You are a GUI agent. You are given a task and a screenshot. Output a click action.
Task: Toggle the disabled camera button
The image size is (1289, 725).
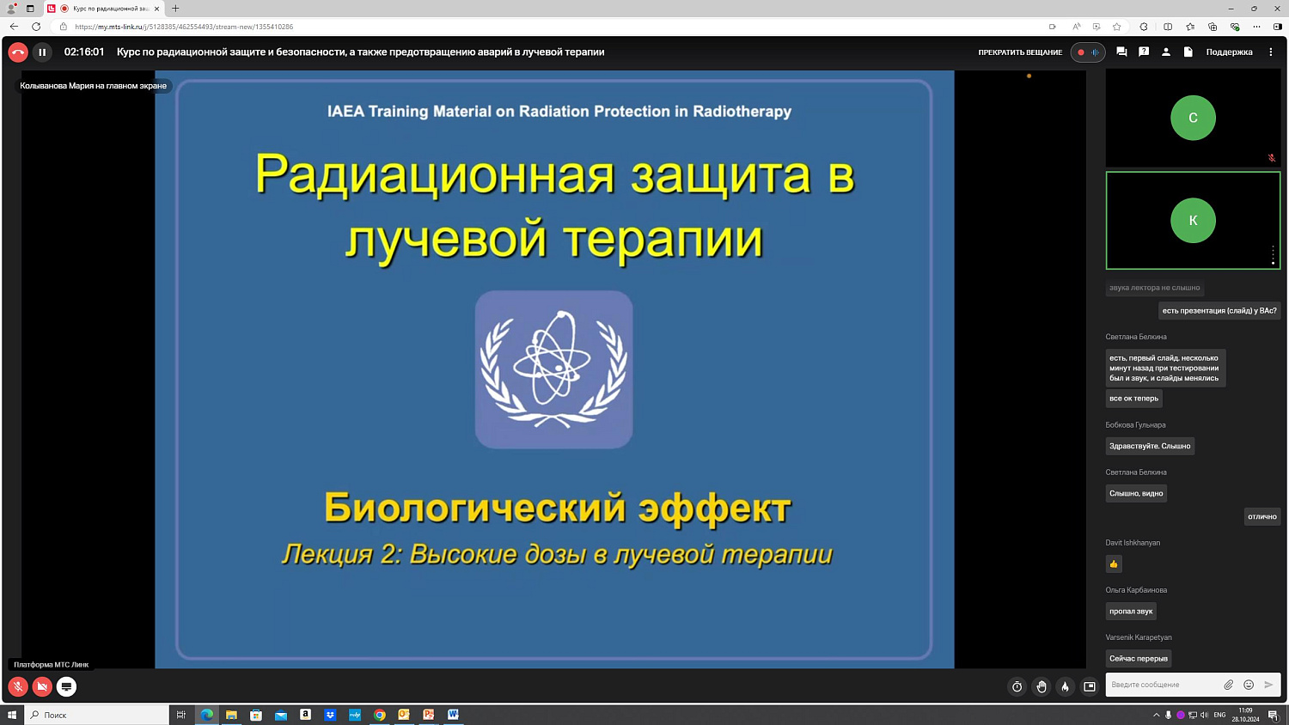(x=42, y=686)
